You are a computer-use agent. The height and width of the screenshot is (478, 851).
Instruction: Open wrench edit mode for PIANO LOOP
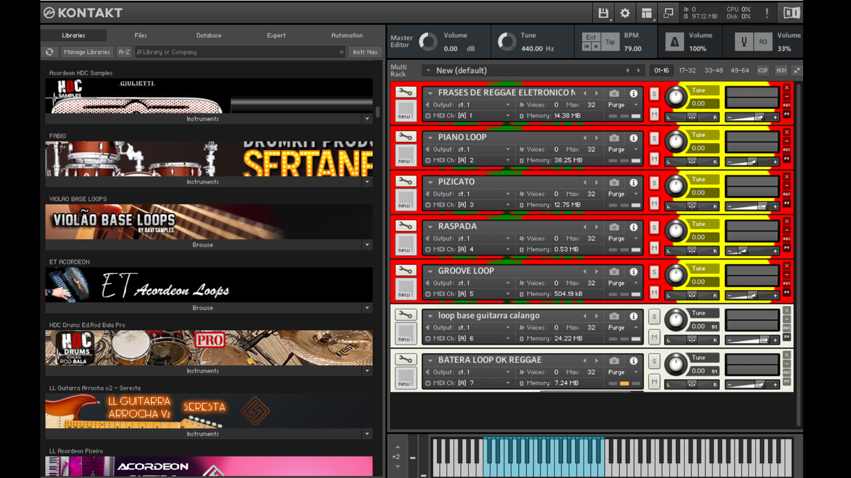pos(406,137)
